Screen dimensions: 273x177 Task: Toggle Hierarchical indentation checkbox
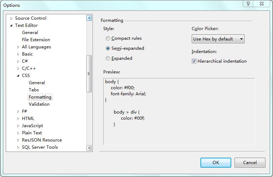tap(194, 61)
